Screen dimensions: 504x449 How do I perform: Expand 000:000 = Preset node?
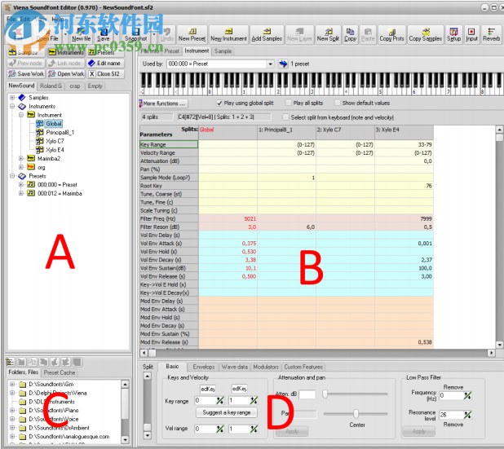point(21,185)
